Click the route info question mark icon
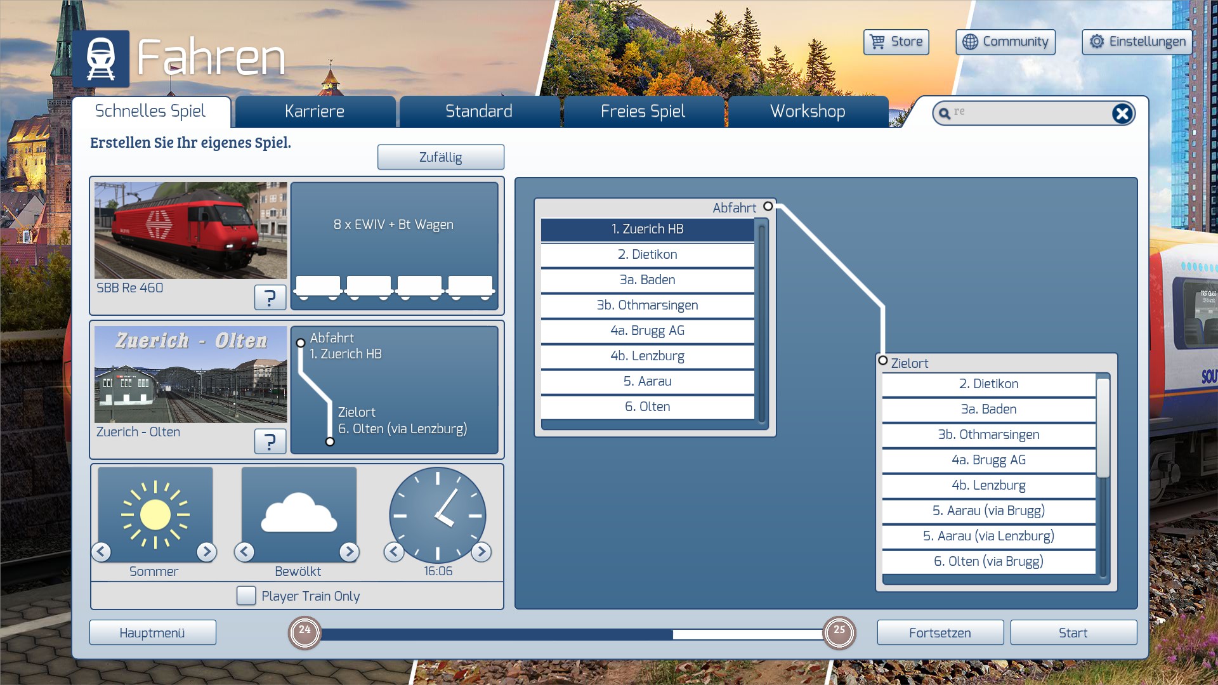Viewport: 1218px width, 685px height. pyautogui.click(x=270, y=441)
